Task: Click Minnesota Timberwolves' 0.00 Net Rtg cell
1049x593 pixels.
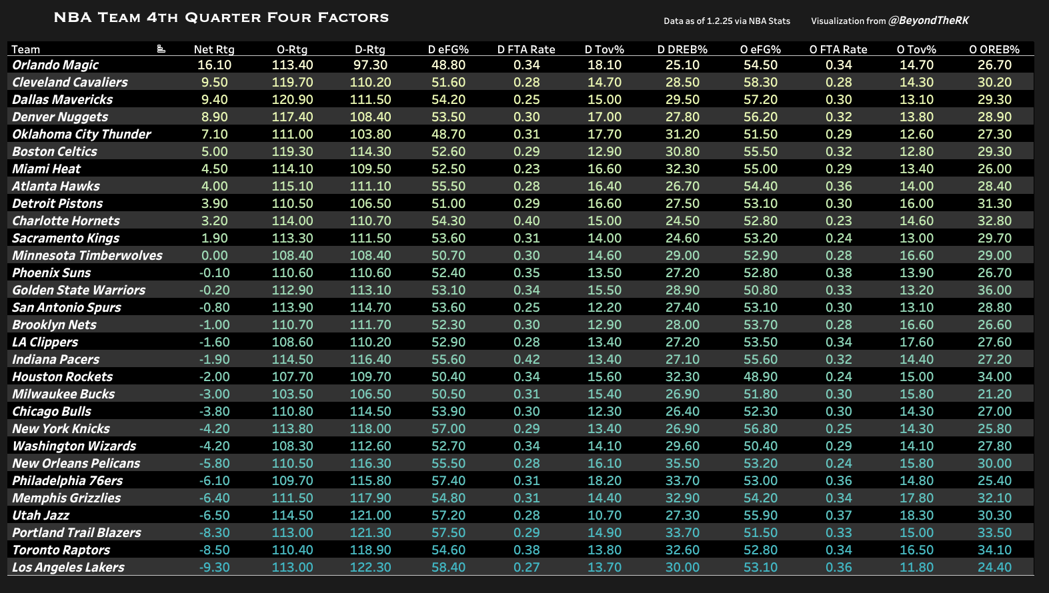Action: tap(214, 255)
